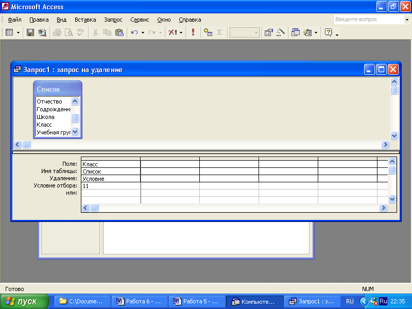Open the Сервис menu
The image size is (412, 309).
point(140,20)
